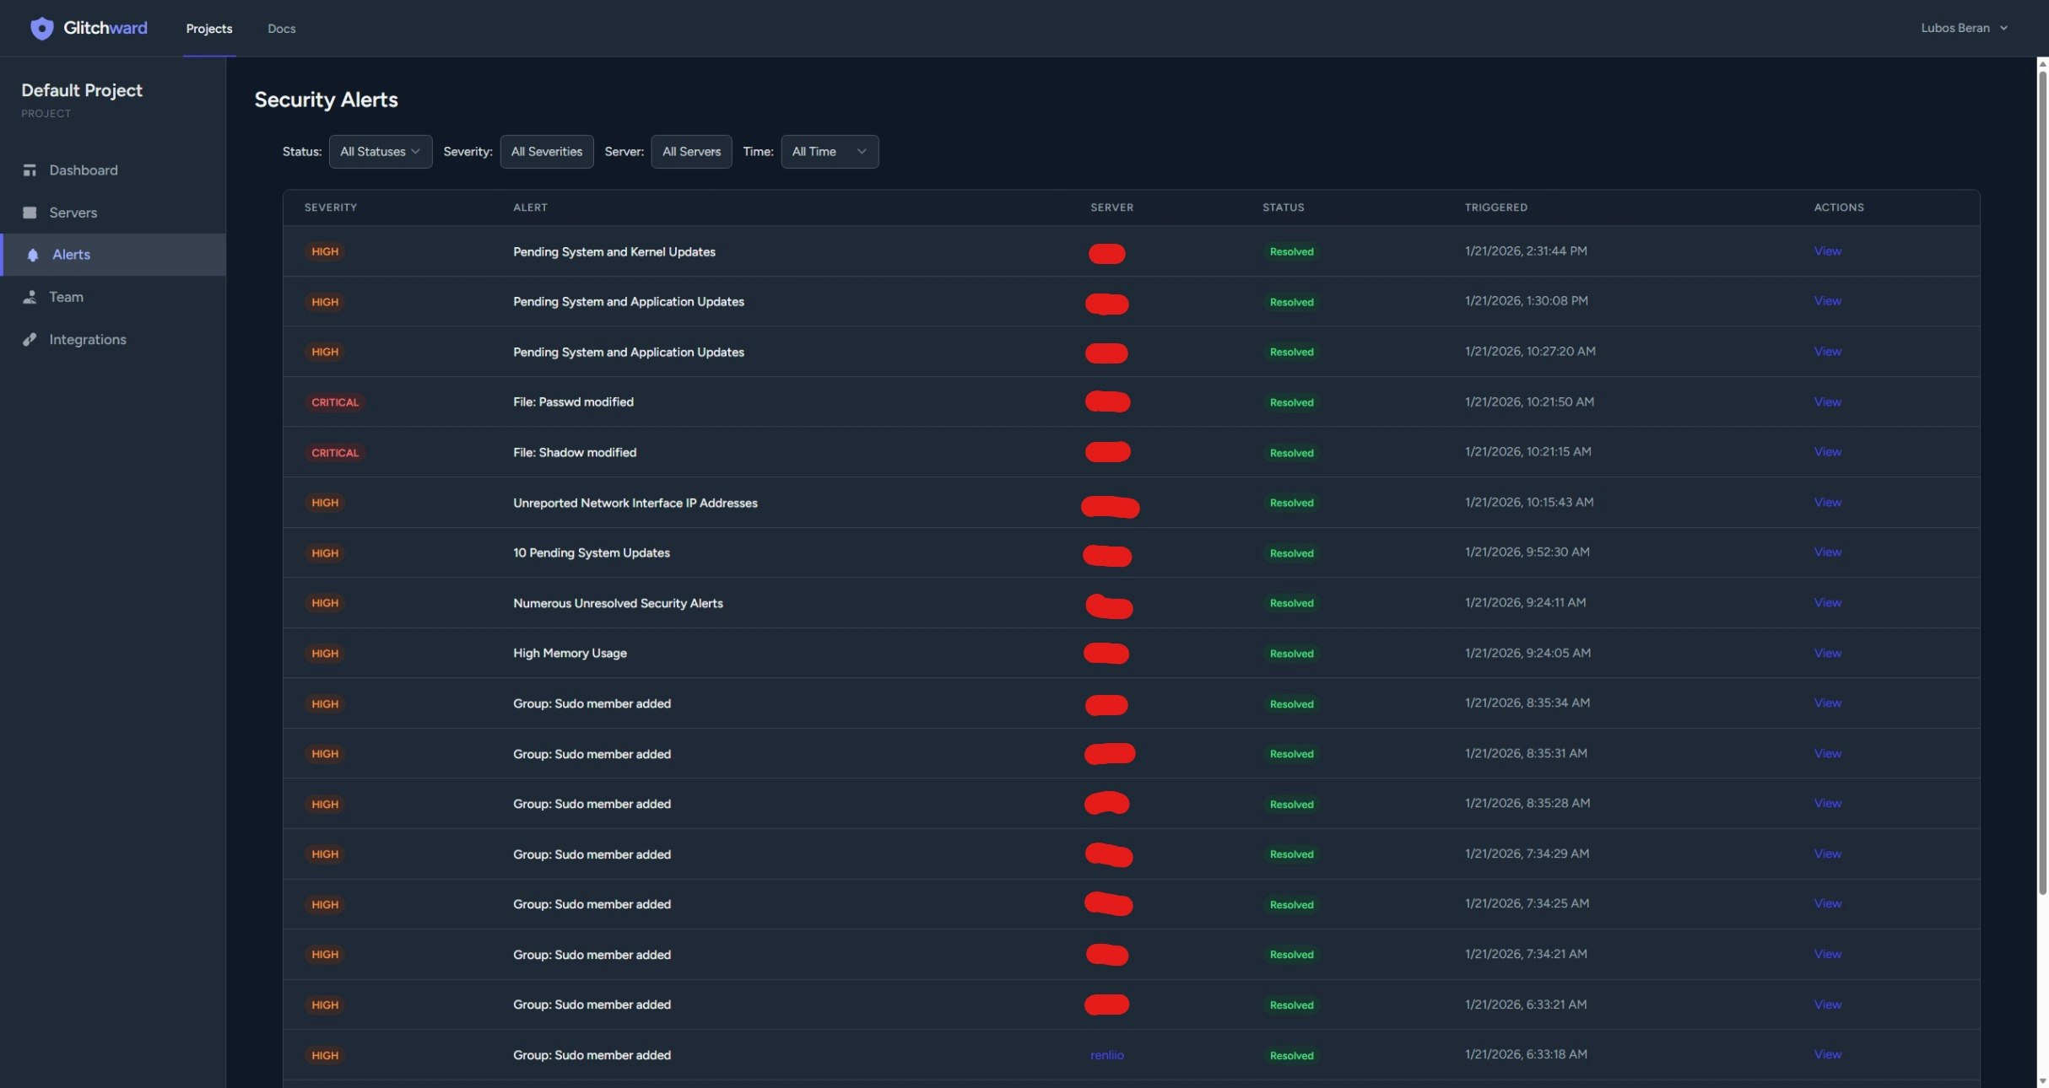The height and width of the screenshot is (1088, 2049).
Task: Click CRITICAL badge on Shadow modified row
Action: (x=335, y=453)
